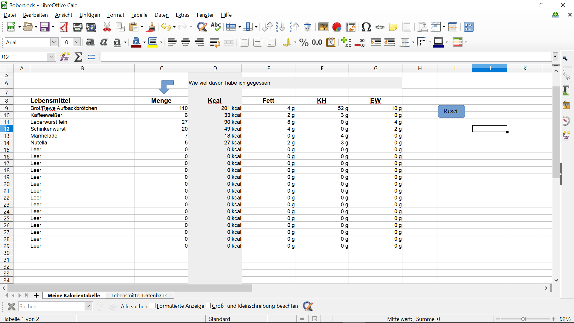
Task: Open the Datei menu
Action: point(10,15)
